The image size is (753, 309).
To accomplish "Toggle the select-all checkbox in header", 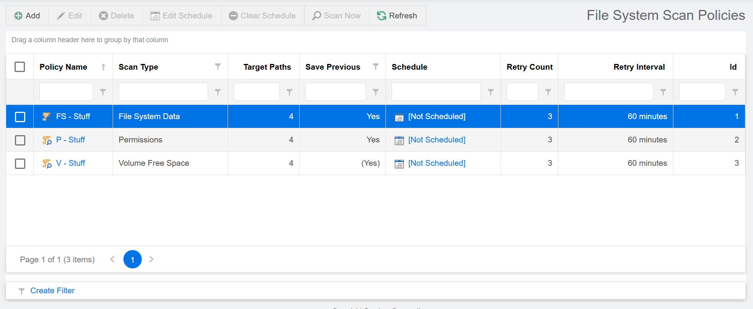I will point(20,67).
